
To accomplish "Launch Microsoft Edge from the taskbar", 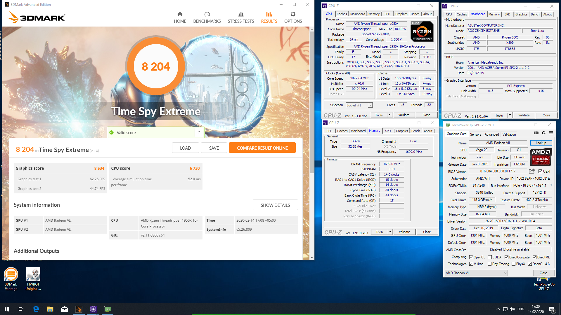I will [36, 309].
